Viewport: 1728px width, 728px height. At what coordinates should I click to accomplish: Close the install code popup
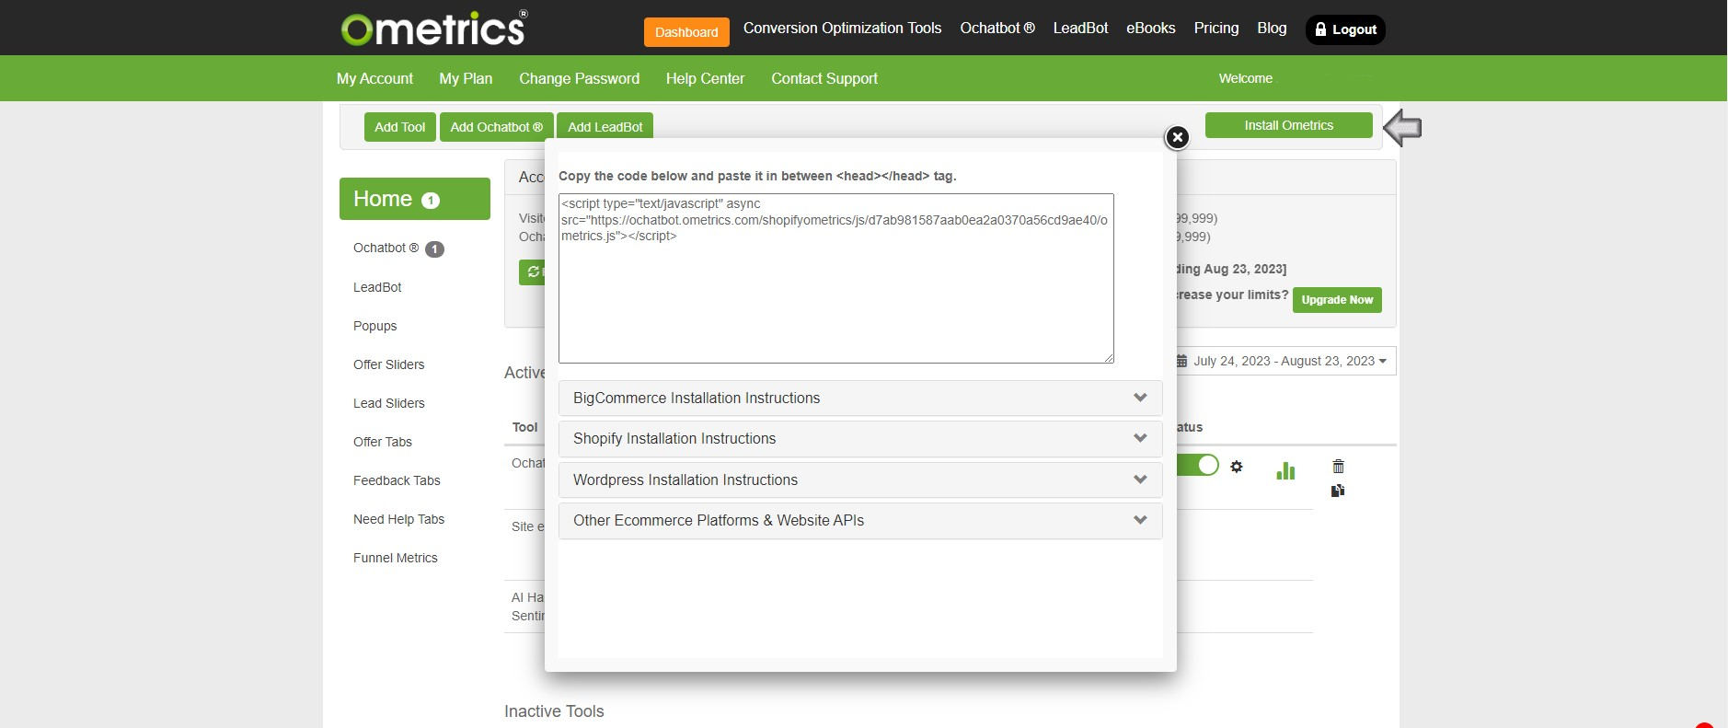click(1177, 137)
